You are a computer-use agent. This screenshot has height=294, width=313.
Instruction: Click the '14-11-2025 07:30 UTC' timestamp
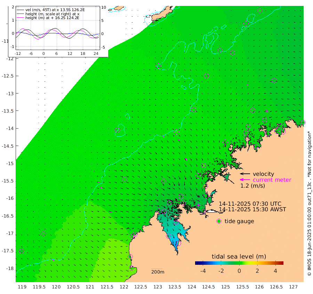(250, 204)
